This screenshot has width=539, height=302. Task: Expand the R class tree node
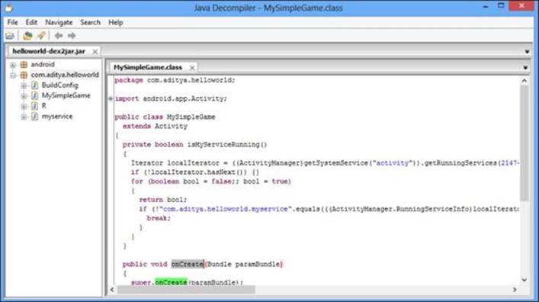pyautogui.click(x=24, y=106)
